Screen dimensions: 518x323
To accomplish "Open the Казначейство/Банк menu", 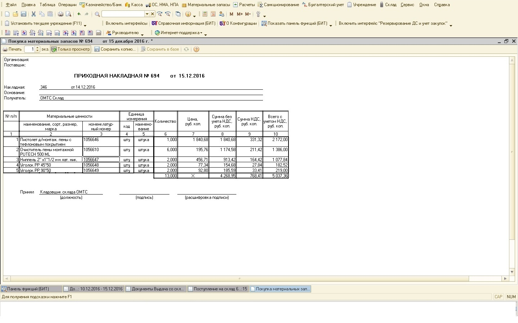I will (x=101, y=5).
